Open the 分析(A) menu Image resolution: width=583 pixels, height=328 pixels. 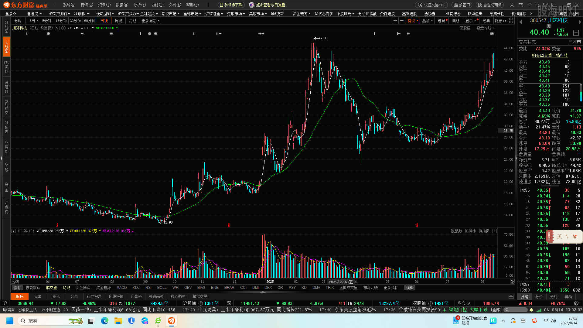[140, 5]
